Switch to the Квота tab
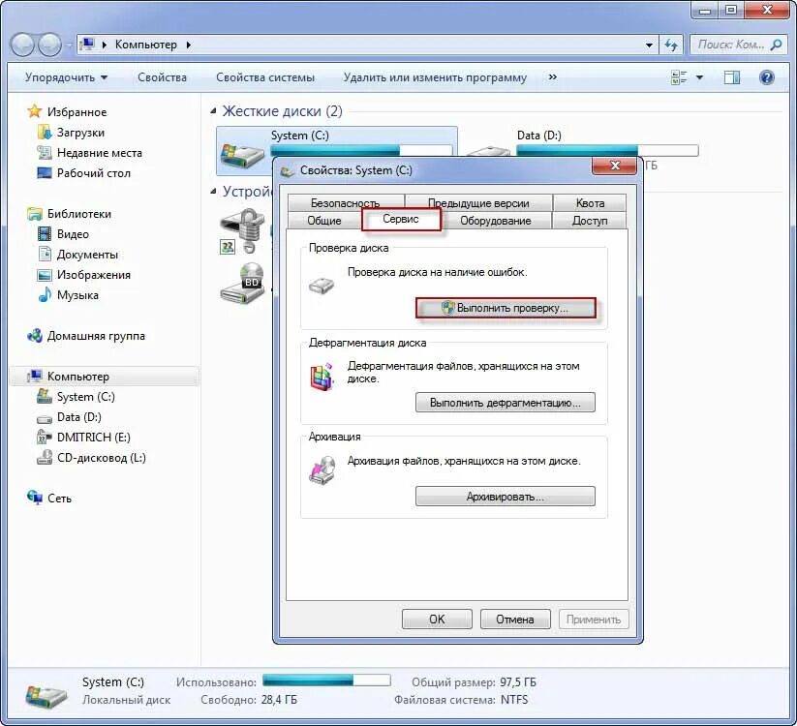This screenshot has height=726, width=797. click(590, 203)
